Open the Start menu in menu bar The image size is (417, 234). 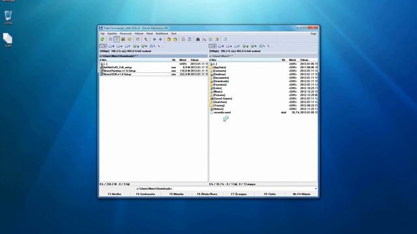click(174, 34)
